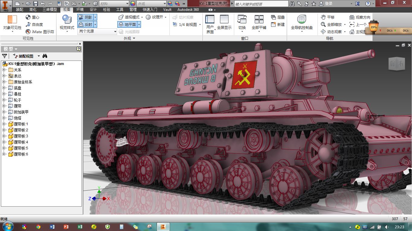Click the 切换 switch windows tool
Screen dimensions: 412x231
[242, 23]
